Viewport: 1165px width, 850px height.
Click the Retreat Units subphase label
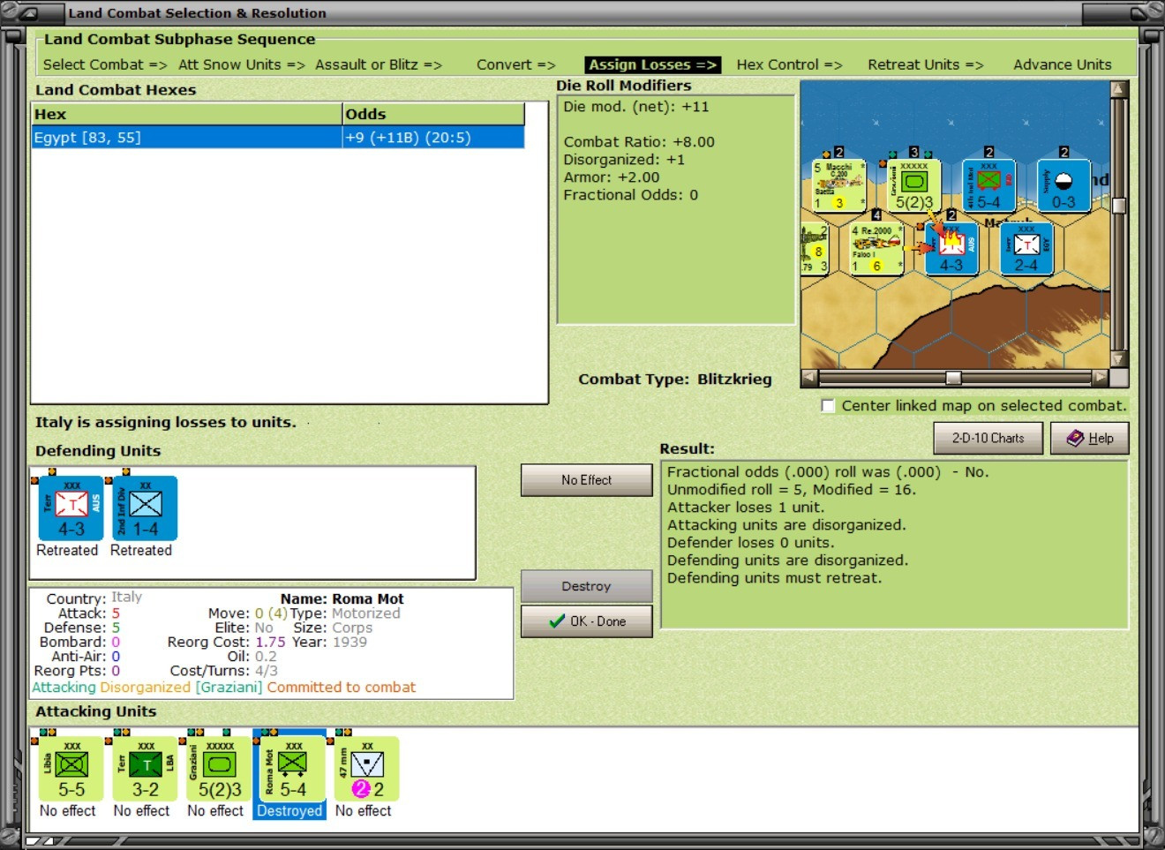tap(926, 64)
